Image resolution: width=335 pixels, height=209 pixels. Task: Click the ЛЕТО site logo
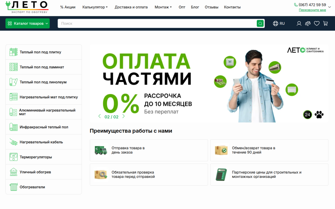coord(27,7)
